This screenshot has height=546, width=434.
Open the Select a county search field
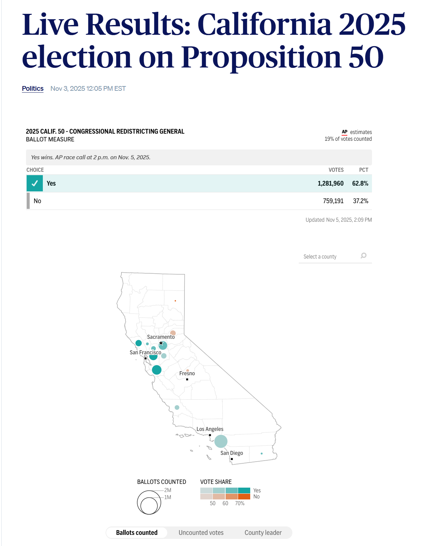(329, 256)
